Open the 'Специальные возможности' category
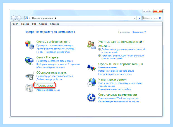Screen dimensions: 173x127 [x=118, y=95]
